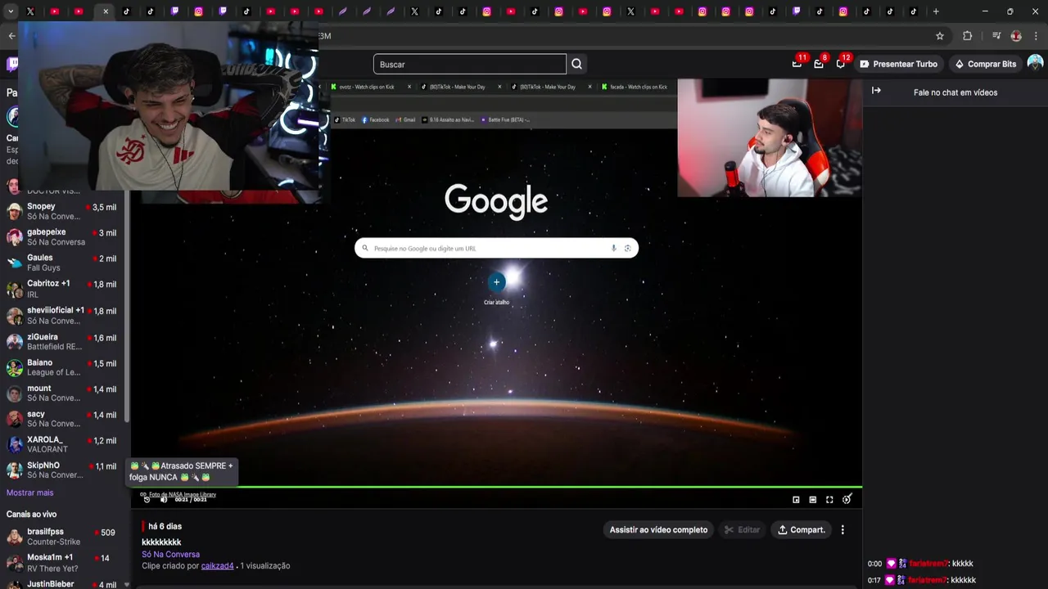Viewport: 1048px width, 589px height.
Task: Toggle theater mode on the video player
Action: click(x=813, y=499)
